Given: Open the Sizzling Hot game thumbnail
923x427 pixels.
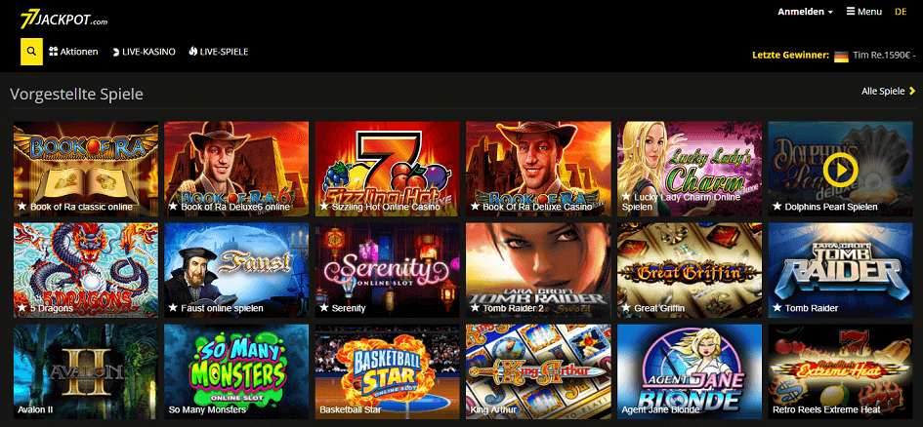Looking at the screenshot, I should [x=388, y=170].
